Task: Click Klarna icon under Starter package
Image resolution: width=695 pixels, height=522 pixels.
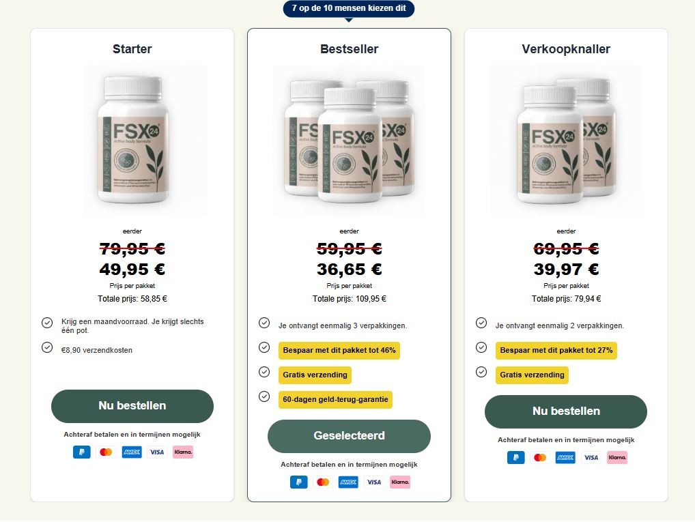Action: pyautogui.click(x=183, y=452)
